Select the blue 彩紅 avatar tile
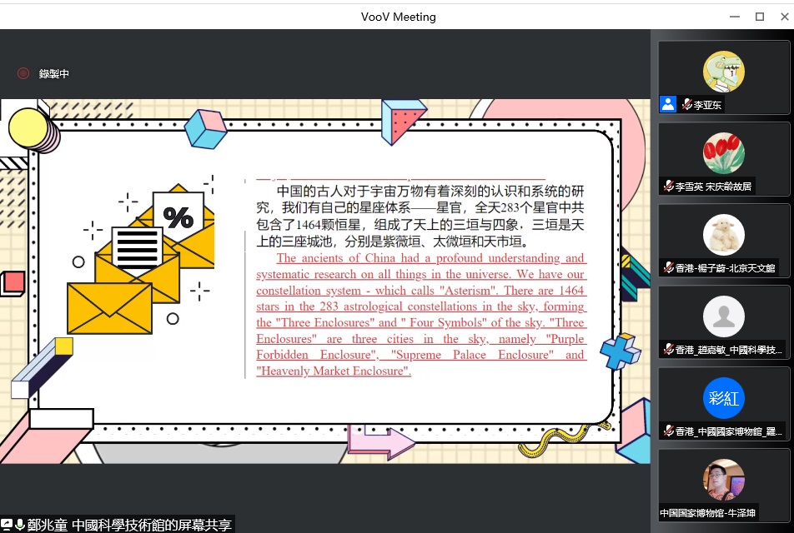This screenshot has width=794, height=533. coord(723,398)
